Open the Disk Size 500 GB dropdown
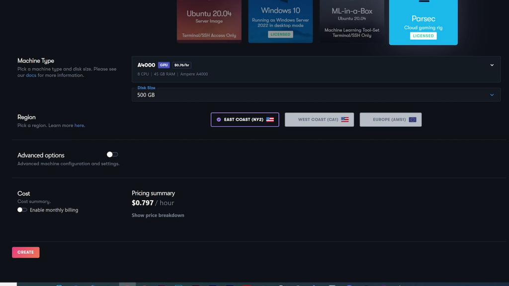The height and width of the screenshot is (286, 509). 316,95
